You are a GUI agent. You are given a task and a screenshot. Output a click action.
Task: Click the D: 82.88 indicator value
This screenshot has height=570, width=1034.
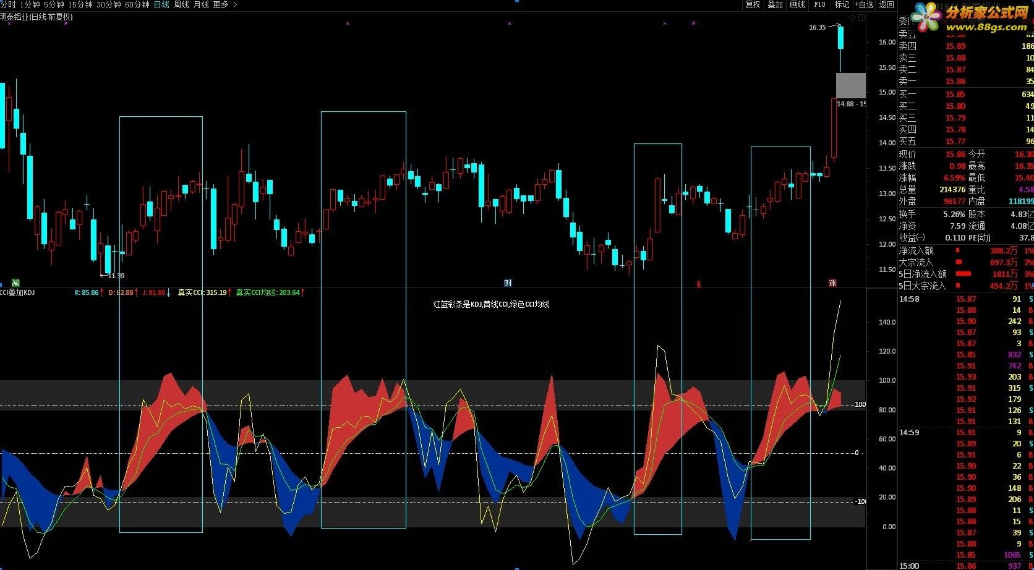pos(121,292)
